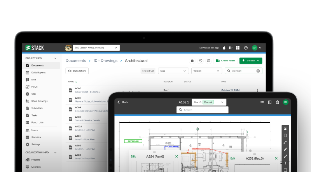
Task: Open the Tags filter dropdown
Action: pos(173,71)
